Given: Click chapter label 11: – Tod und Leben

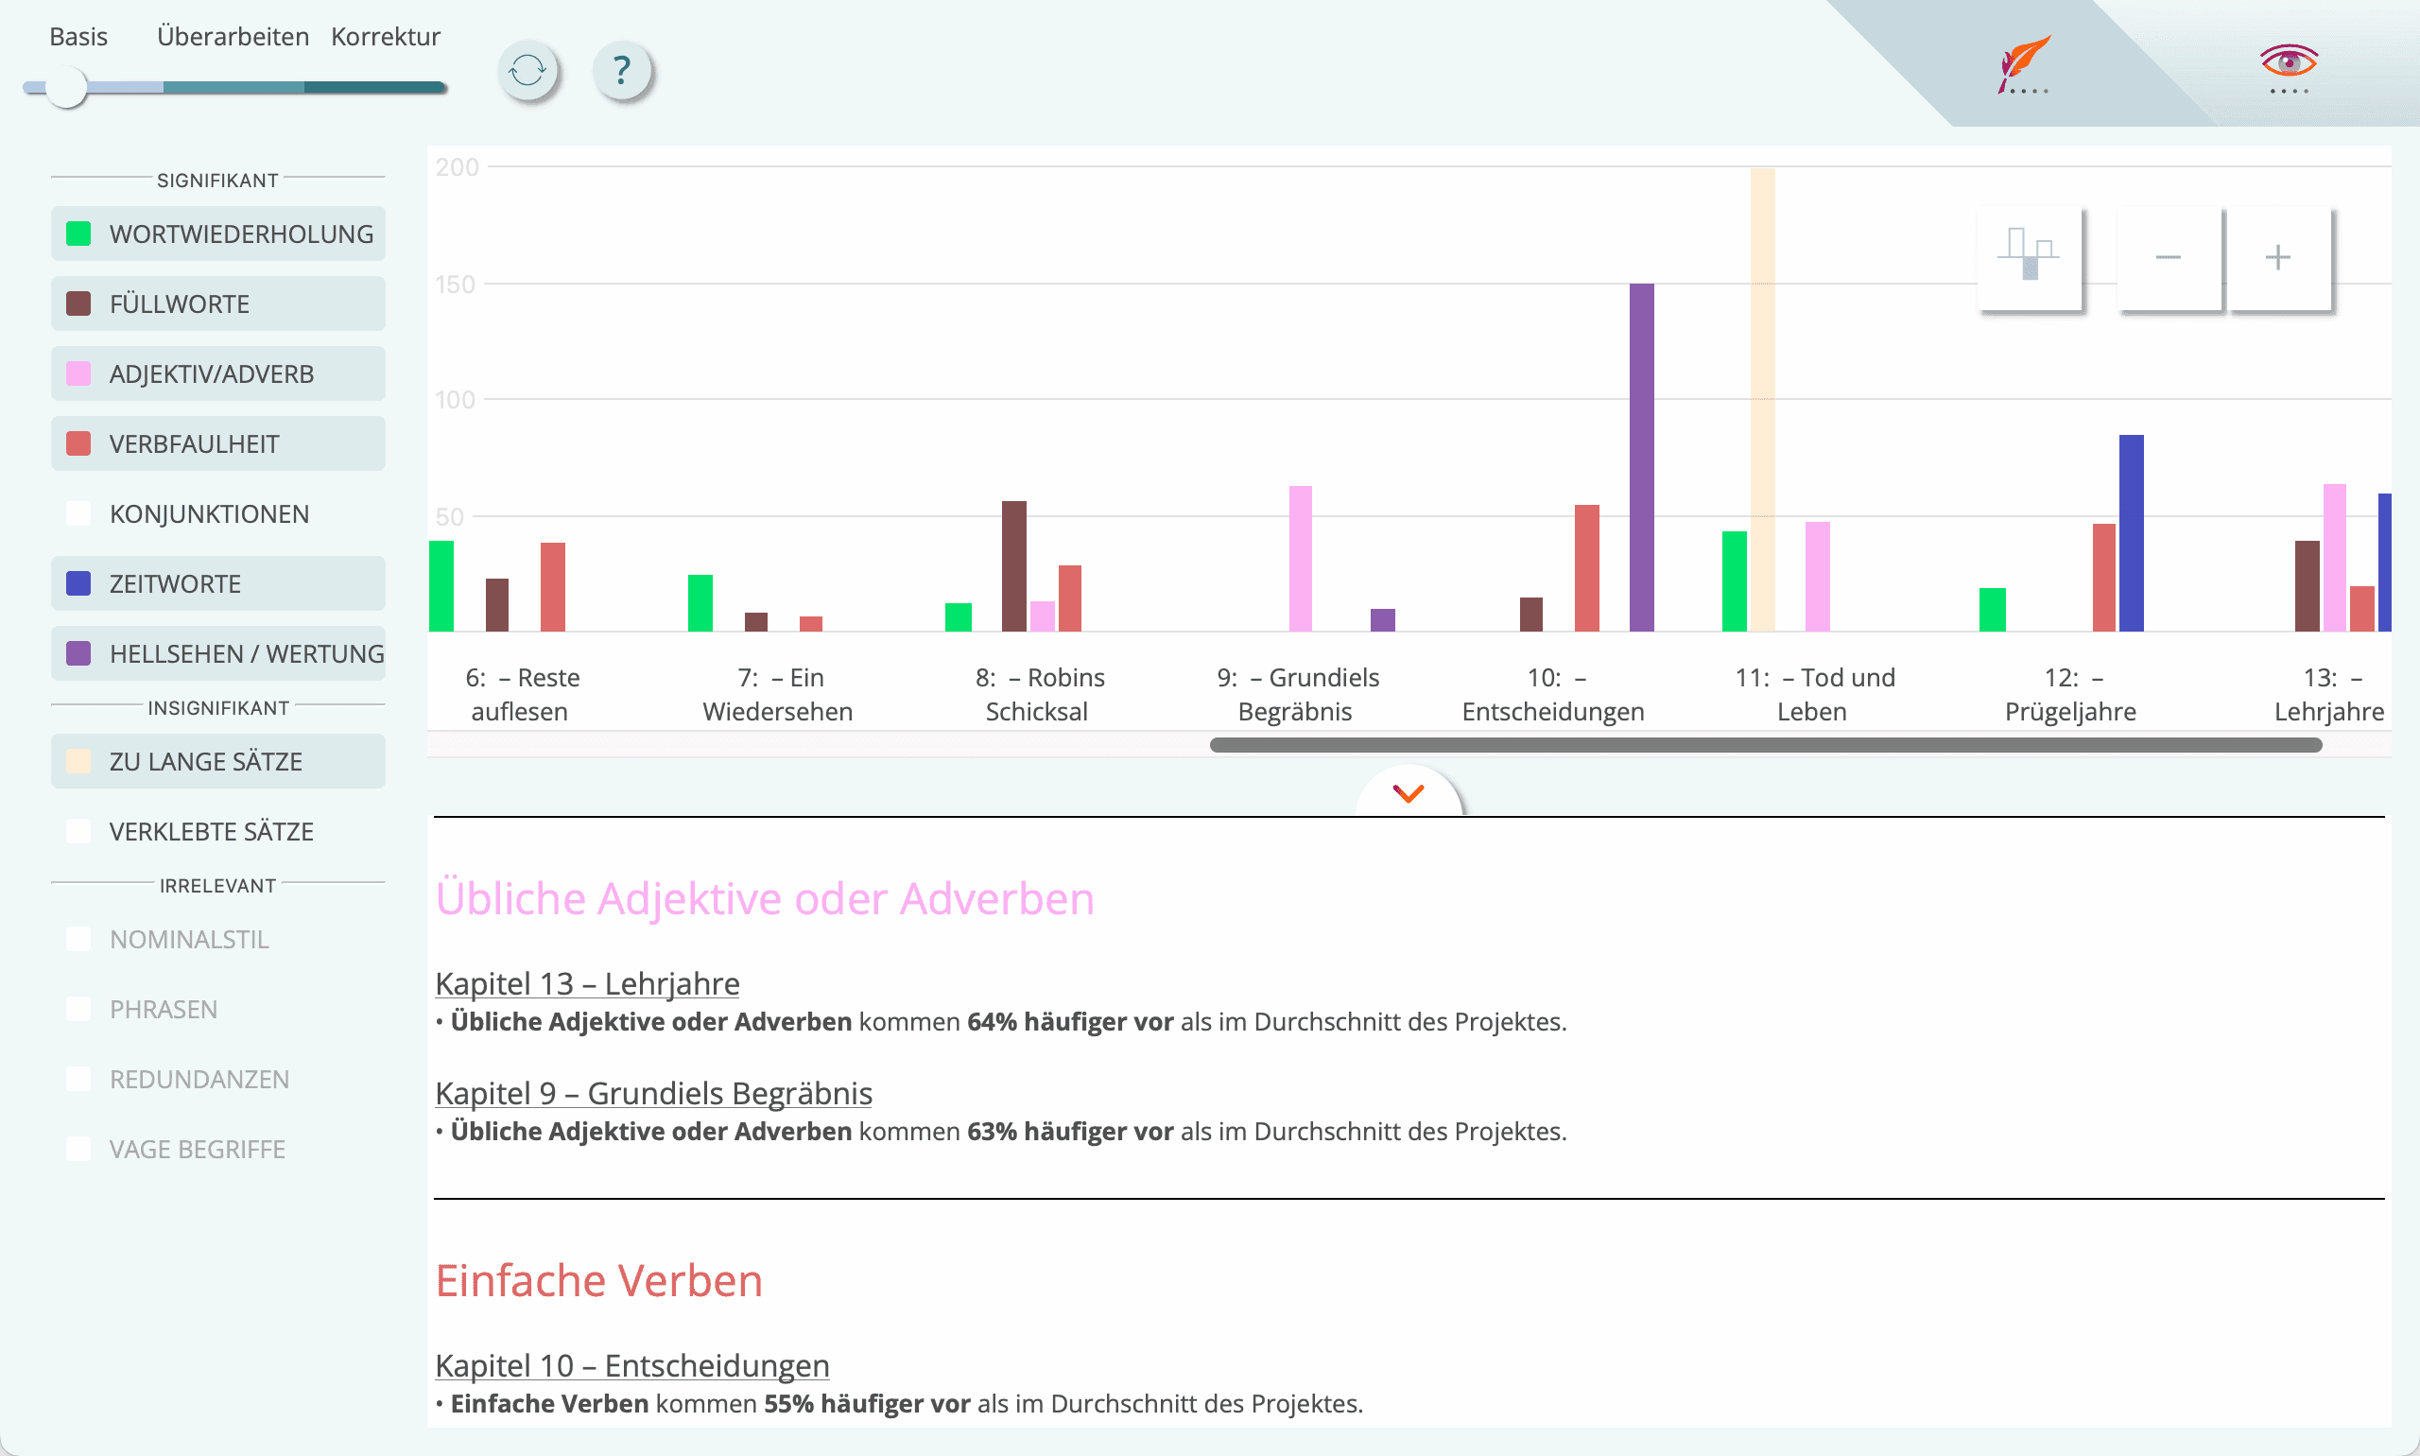Looking at the screenshot, I should point(1814,694).
